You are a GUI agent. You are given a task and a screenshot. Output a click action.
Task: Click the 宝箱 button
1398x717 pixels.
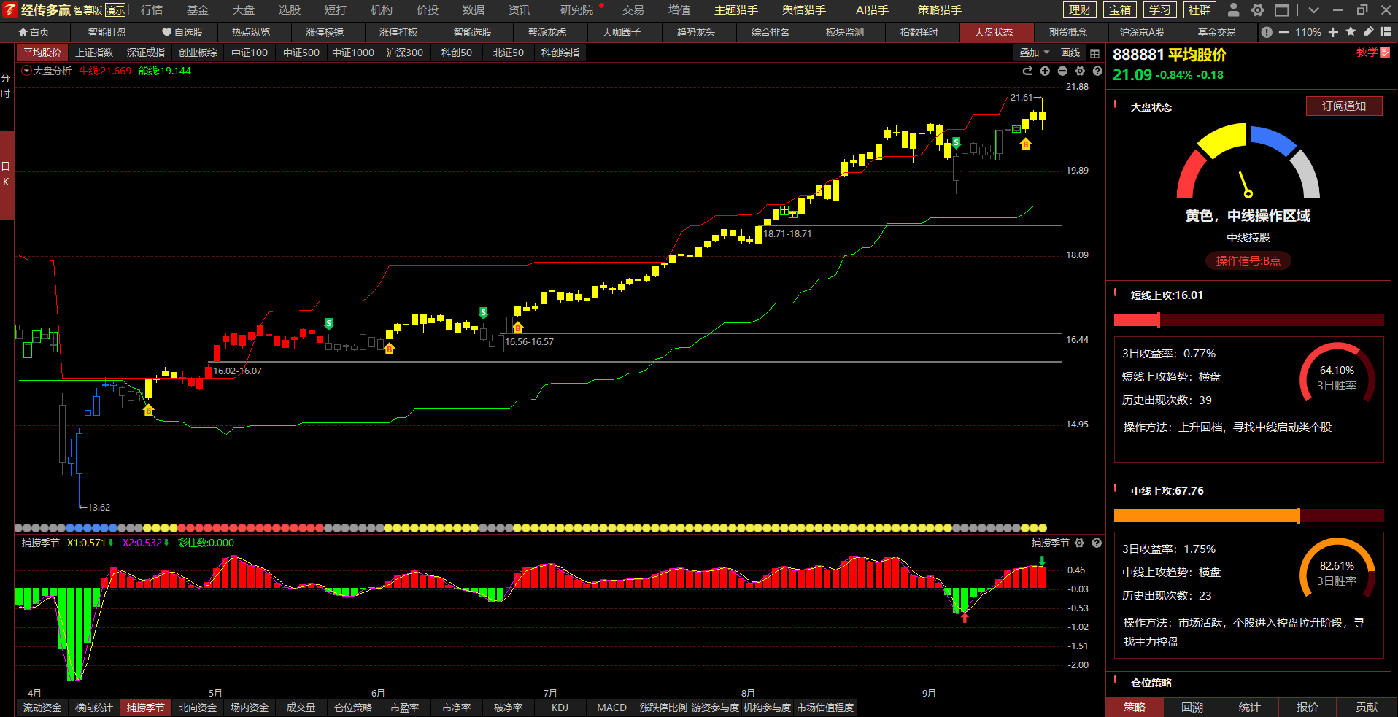pyautogui.click(x=1120, y=10)
